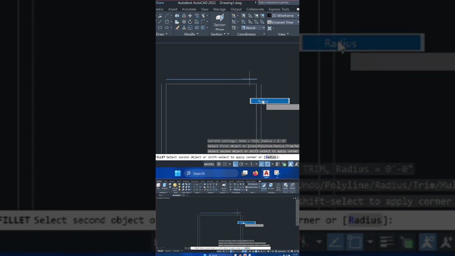
Task: Toggle ortho mode in enlarged status bar
Action: (235, 164)
